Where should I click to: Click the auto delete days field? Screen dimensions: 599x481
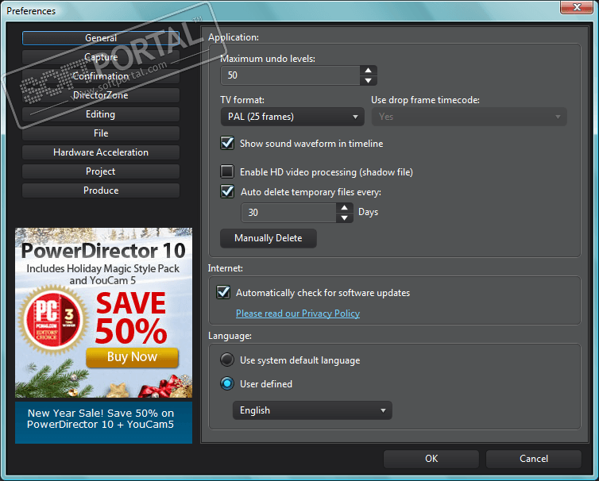pyautogui.click(x=289, y=212)
